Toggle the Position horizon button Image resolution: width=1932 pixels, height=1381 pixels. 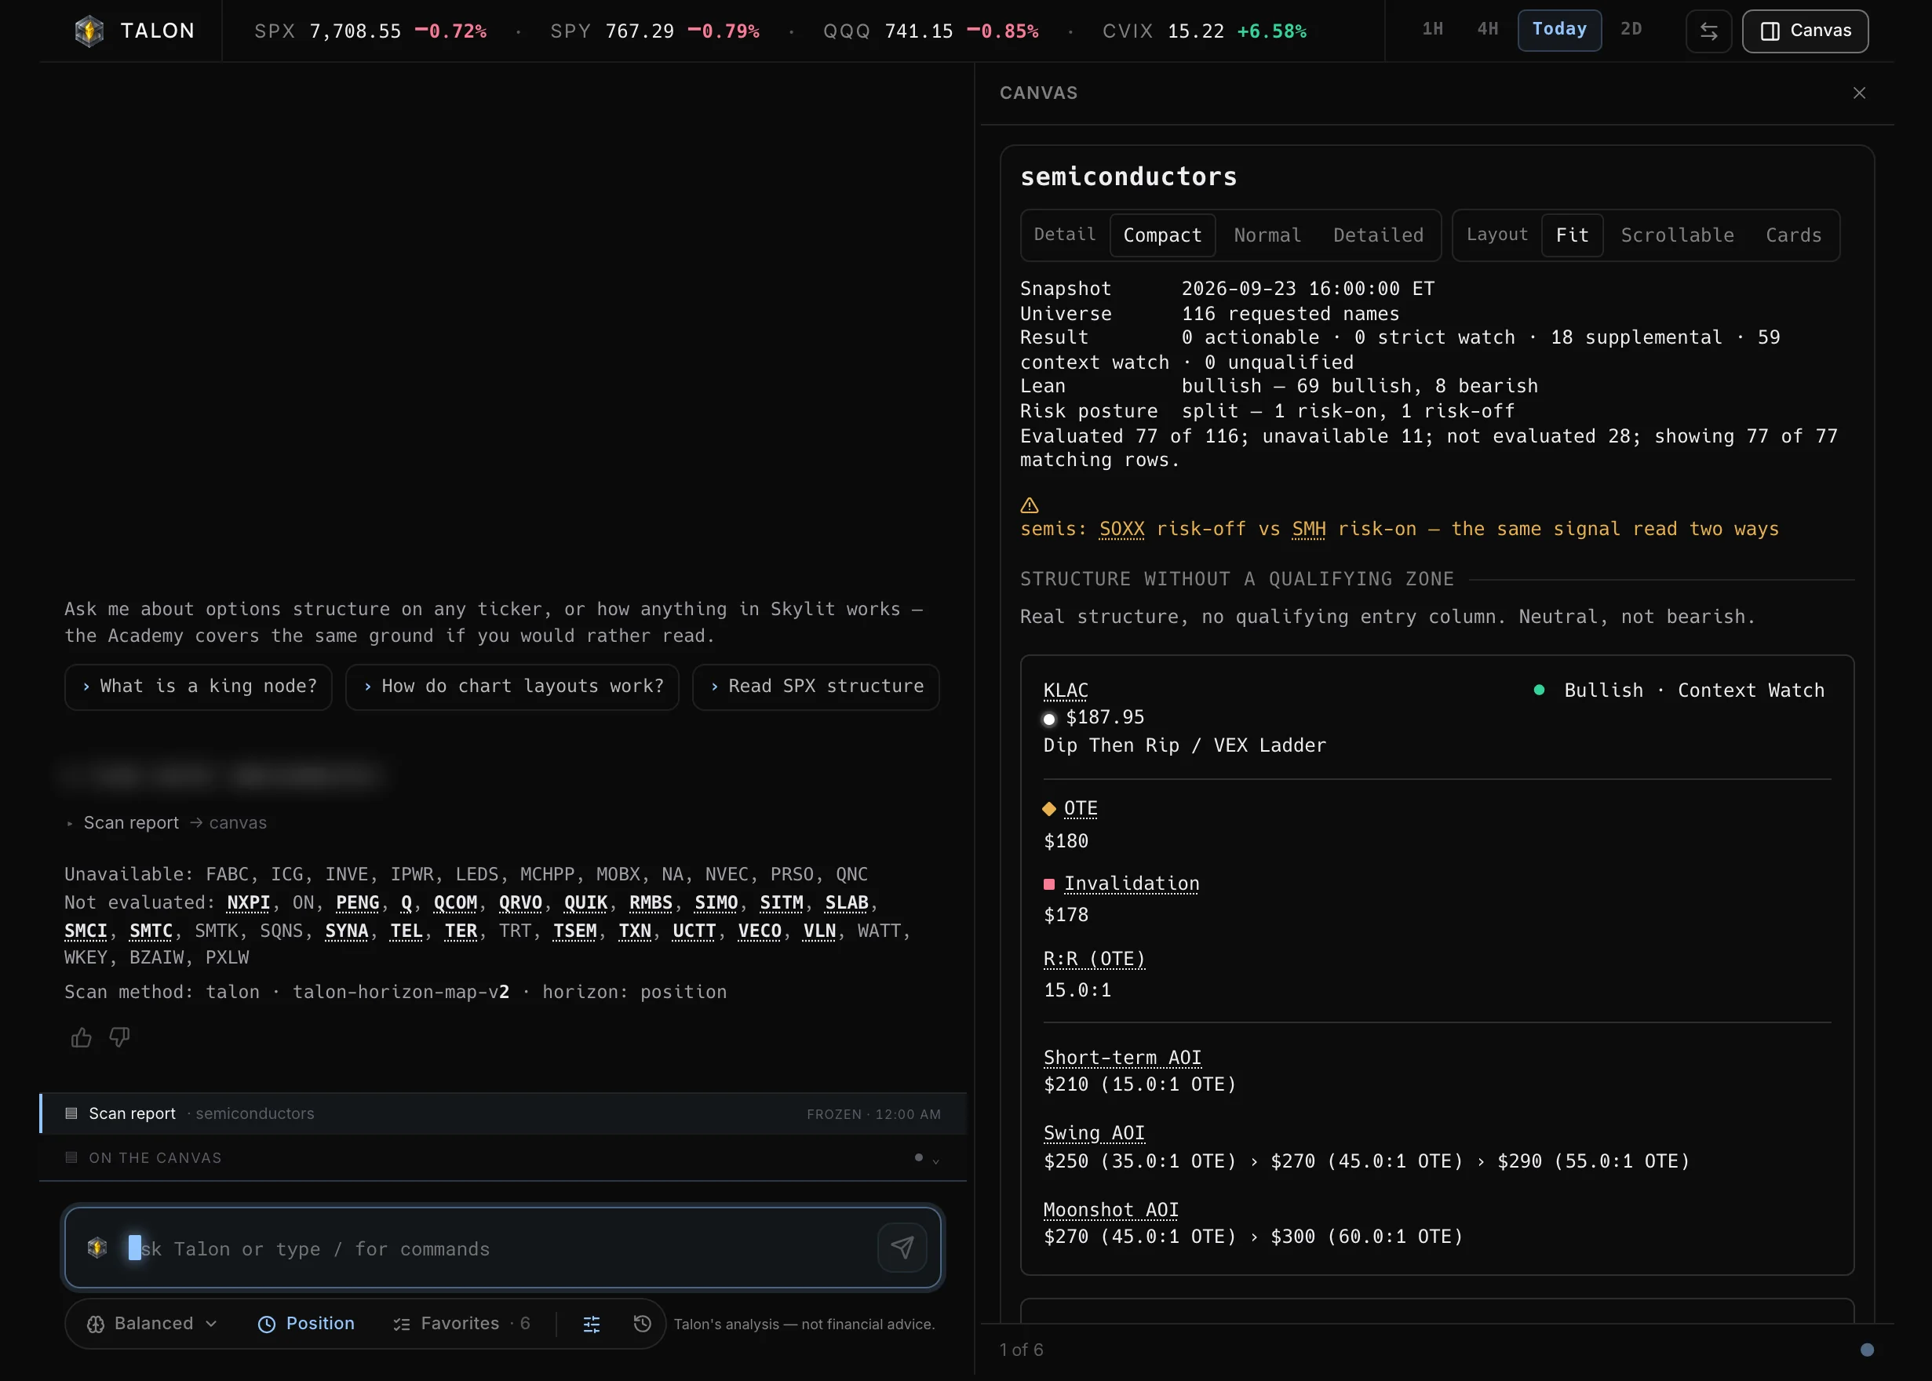[x=306, y=1324]
